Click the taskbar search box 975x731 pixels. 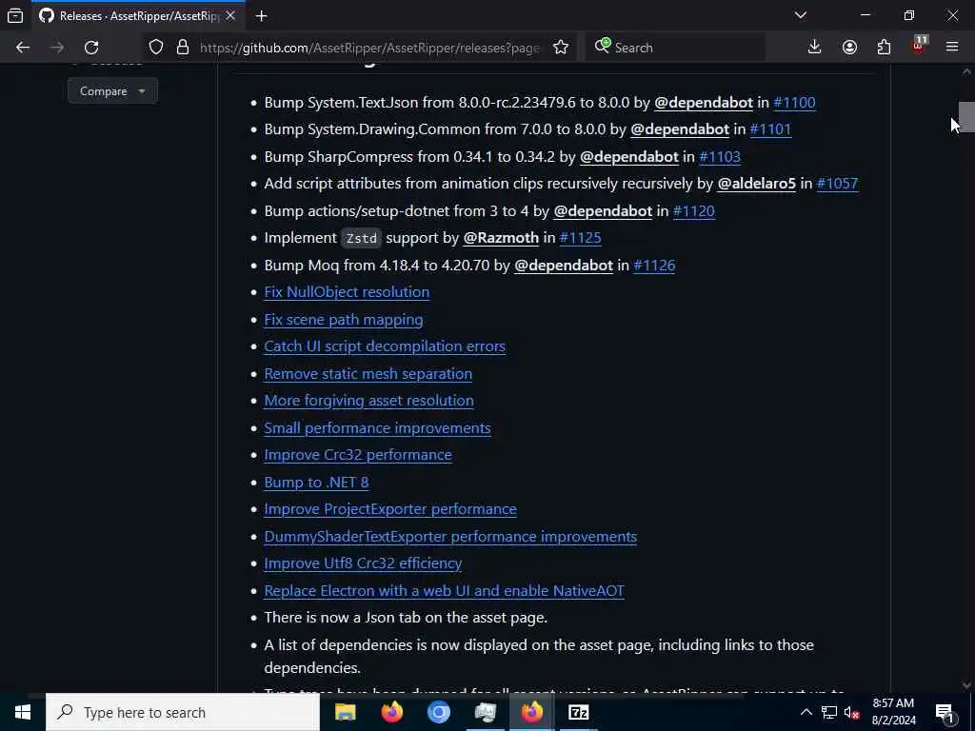[x=183, y=712]
